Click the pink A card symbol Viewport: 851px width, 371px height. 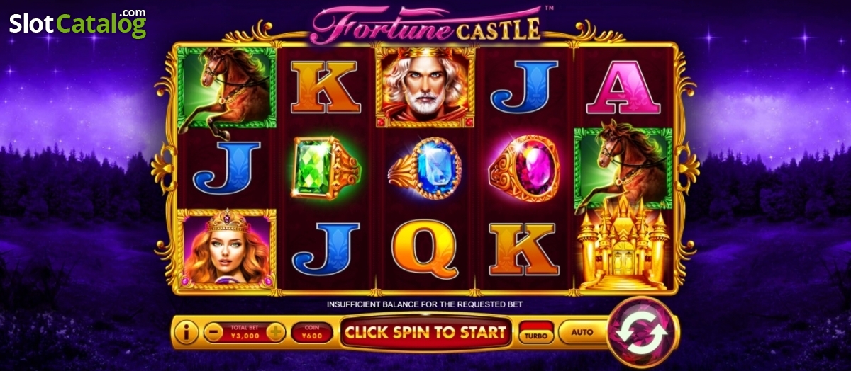(x=624, y=89)
